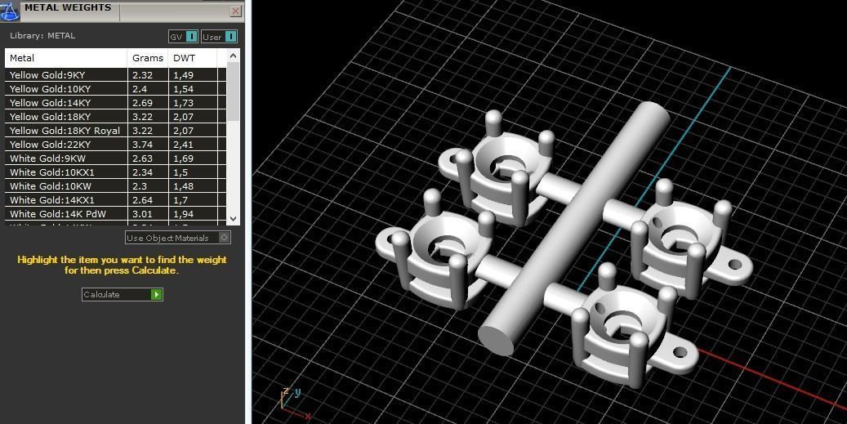Select the Yellow Gold:9KY row
Image resolution: width=847 pixels, height=424 pixels.
point(116,75)
